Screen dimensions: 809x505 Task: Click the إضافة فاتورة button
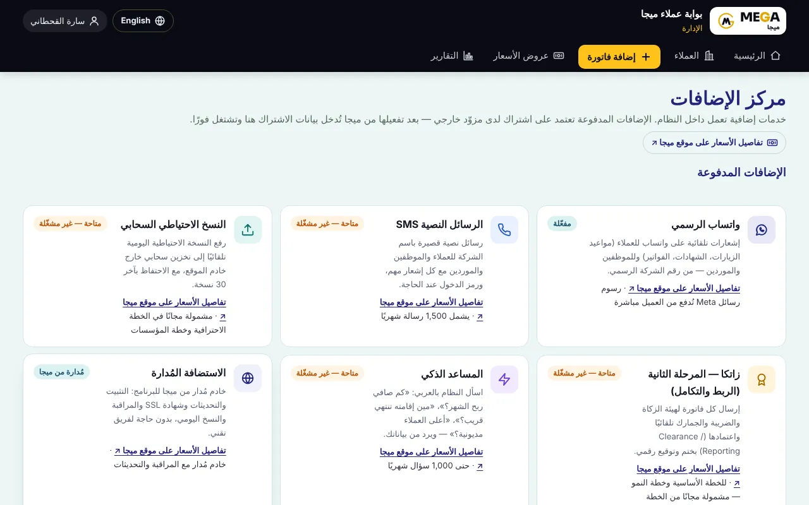tap(619, 57)
